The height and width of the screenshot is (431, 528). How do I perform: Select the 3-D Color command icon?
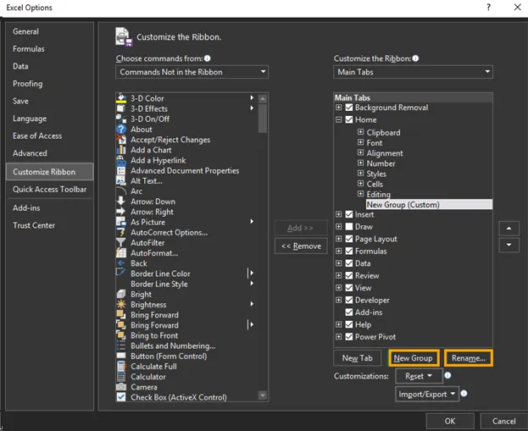coord(121,98)
